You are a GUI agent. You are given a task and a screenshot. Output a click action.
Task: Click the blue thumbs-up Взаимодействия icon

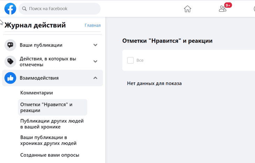pyautogui.click(x=10, y=78)
